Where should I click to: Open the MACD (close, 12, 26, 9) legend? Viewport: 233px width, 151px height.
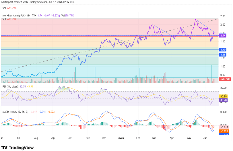tap(15, 112)
